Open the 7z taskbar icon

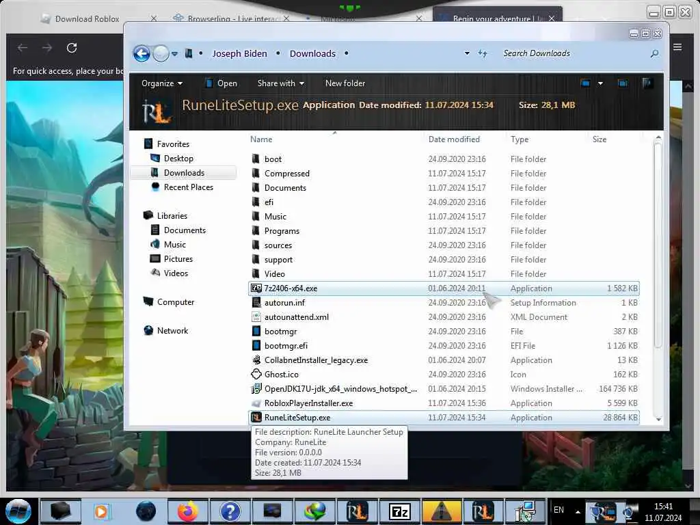tap(399, 511)
